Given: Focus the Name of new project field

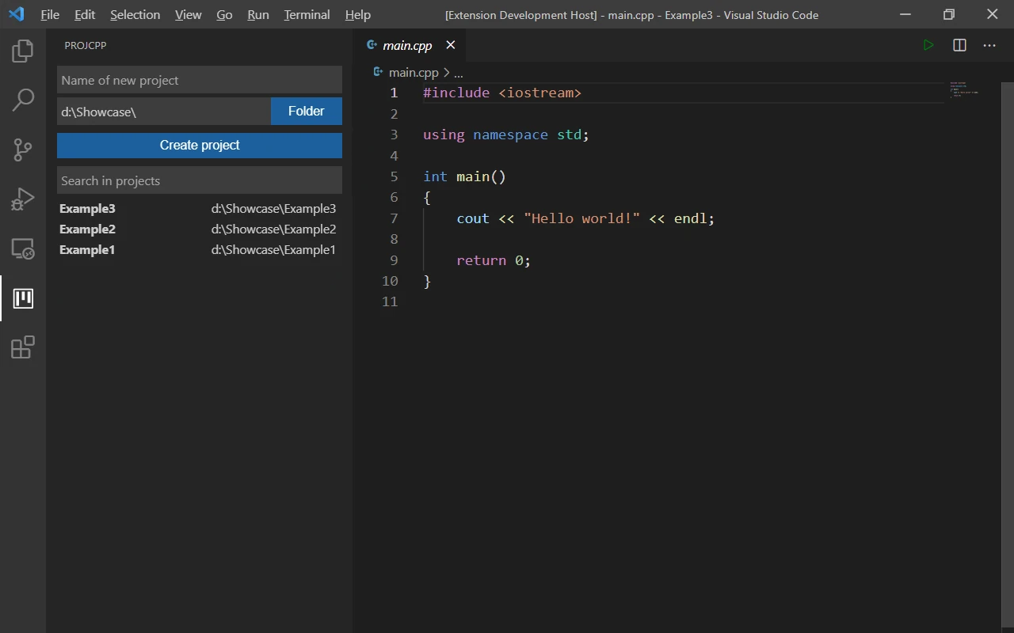Looking at the screenshot, I should (200, 80).
